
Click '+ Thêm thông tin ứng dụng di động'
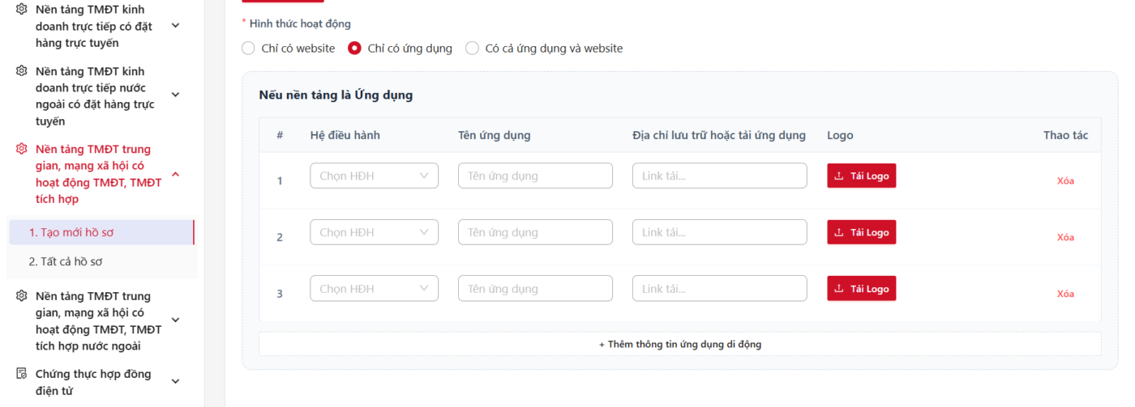click(x=679, y=344)
